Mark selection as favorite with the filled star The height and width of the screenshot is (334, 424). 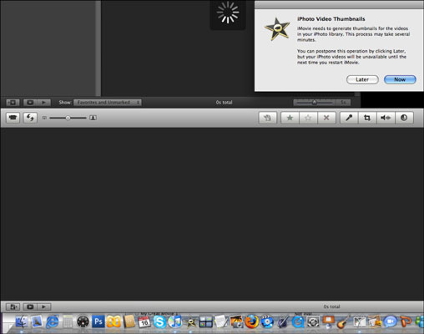[x=290, y=118]
